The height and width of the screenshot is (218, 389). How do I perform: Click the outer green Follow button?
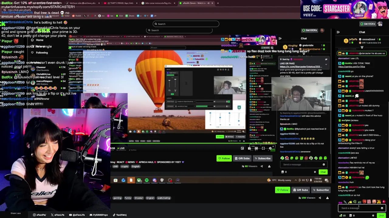pos(282,190)
